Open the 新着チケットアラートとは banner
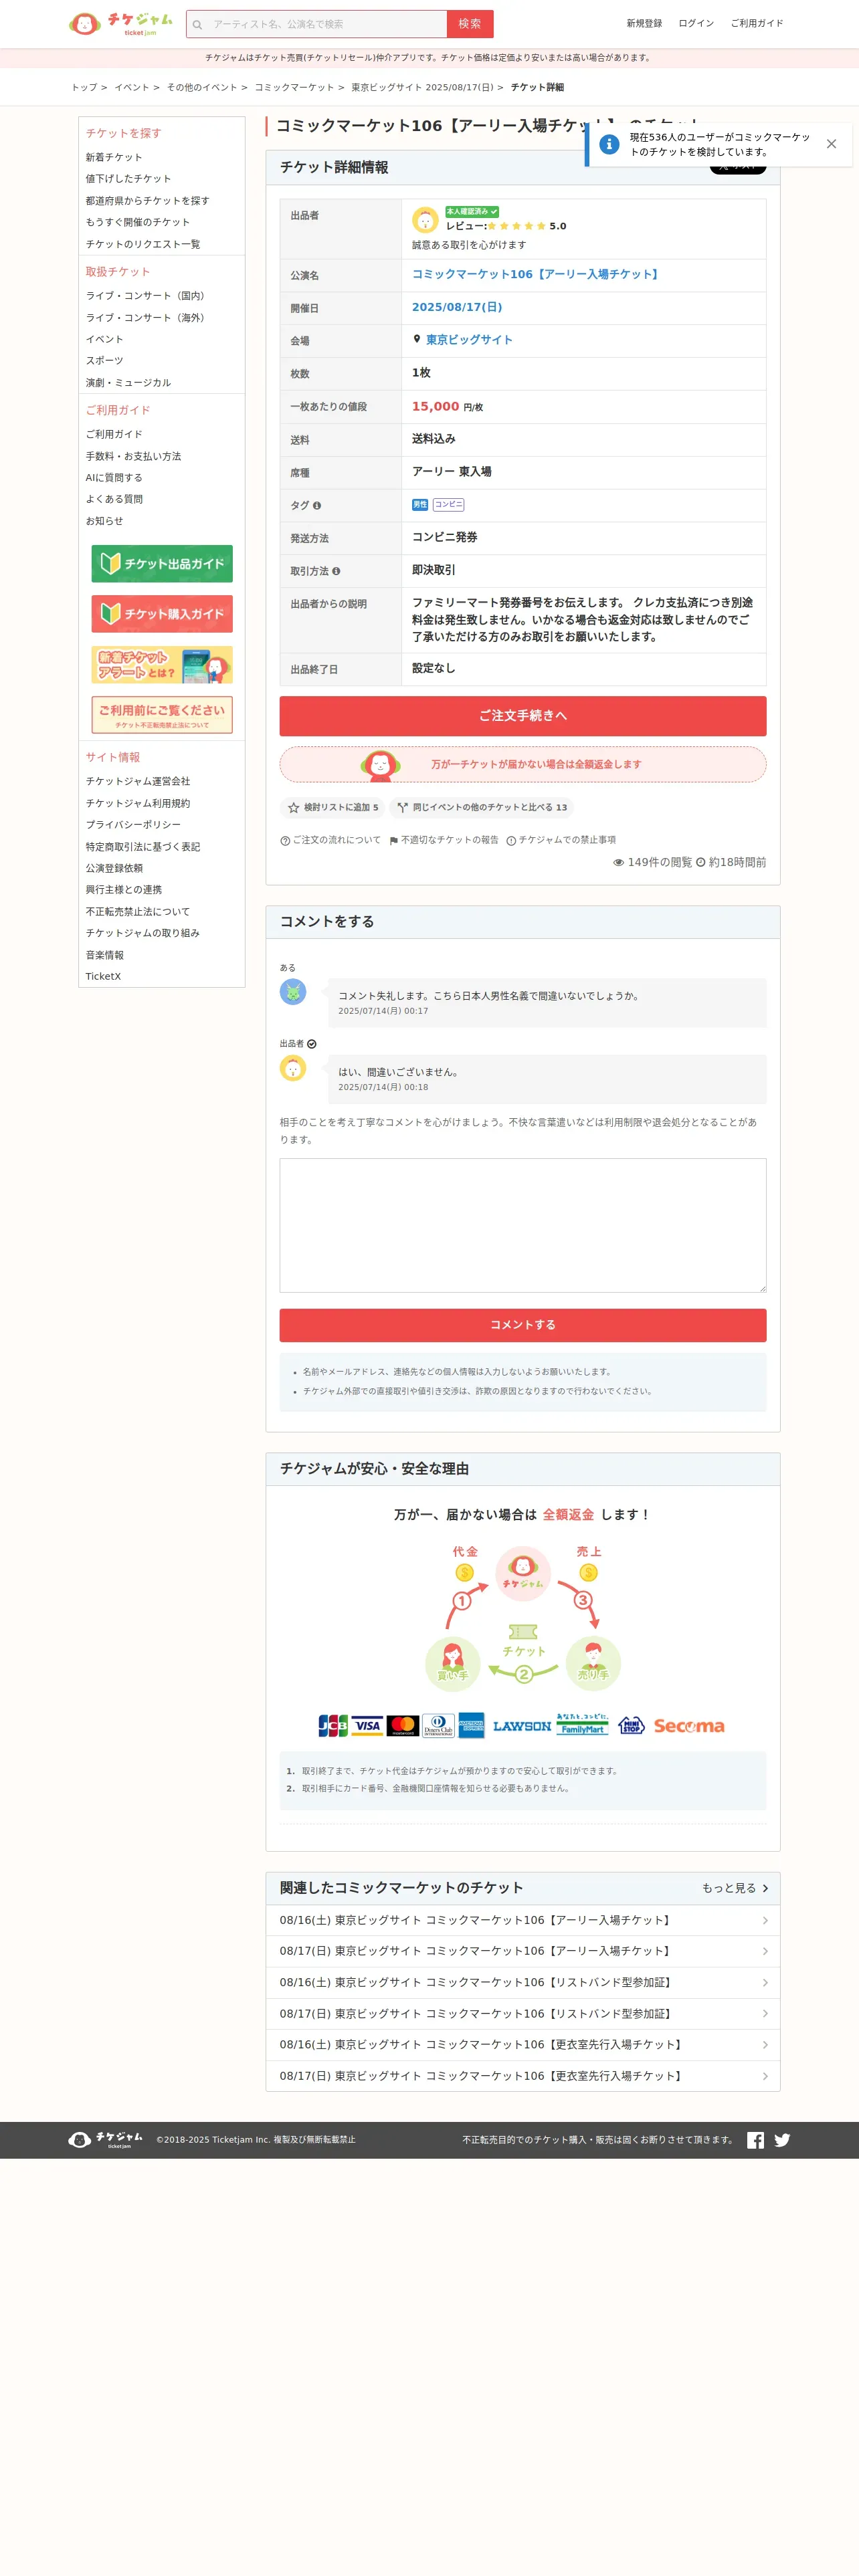The width and height of the screenshot is (859, 2576). [x=162, y=665]
